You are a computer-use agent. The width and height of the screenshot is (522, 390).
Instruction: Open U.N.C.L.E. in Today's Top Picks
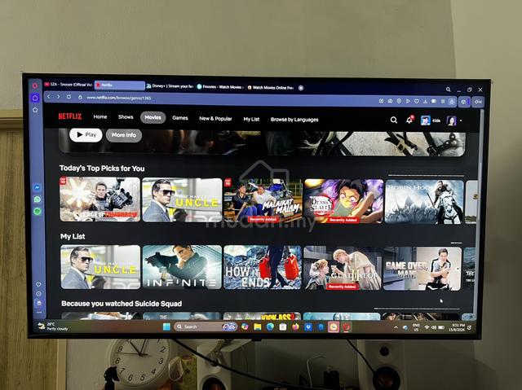182,200
